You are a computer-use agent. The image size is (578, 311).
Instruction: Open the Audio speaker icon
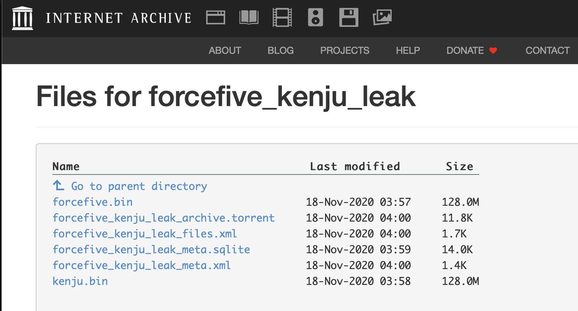315,18
